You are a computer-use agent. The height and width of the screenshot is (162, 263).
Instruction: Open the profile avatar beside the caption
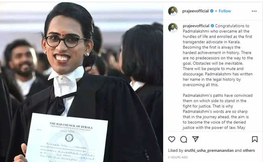[173, 28]
